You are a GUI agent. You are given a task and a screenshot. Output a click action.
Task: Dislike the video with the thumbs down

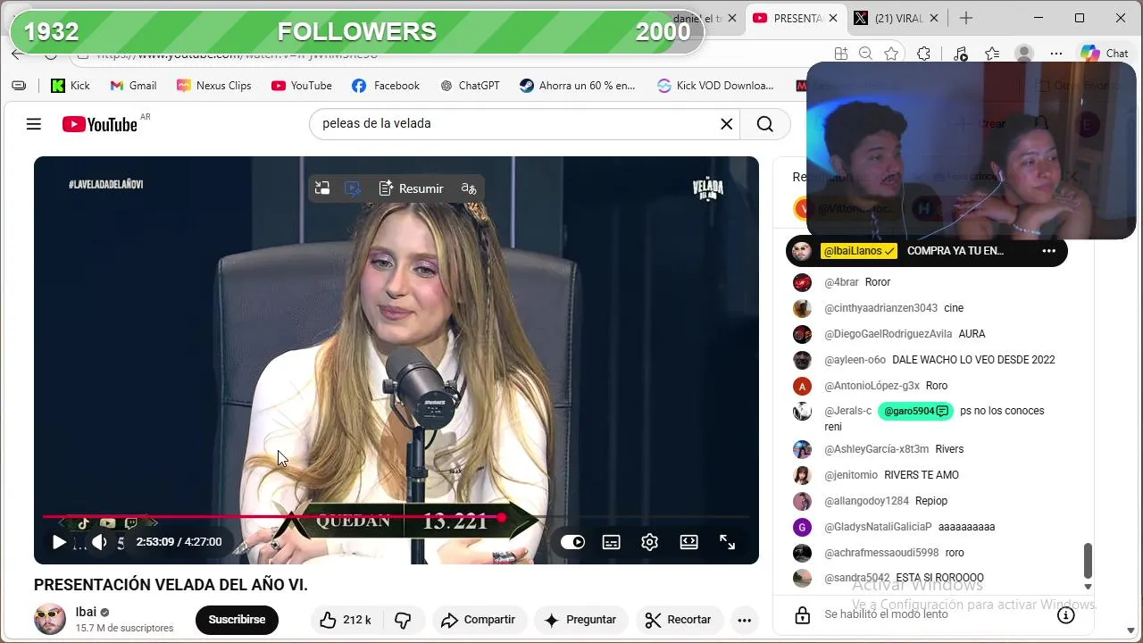(x=403, y=620)
